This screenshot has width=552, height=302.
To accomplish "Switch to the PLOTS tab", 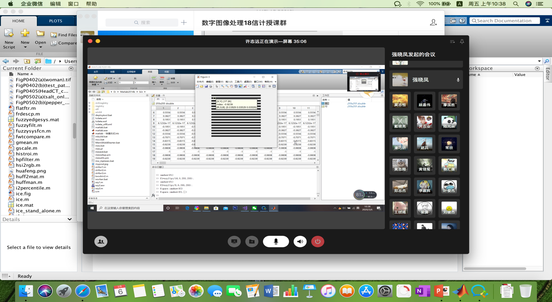I will (56, 21).
